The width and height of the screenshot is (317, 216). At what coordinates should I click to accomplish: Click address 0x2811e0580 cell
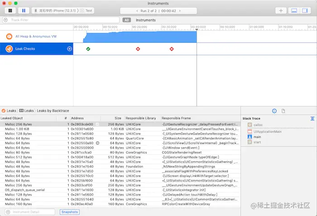[x=82, y=134]
